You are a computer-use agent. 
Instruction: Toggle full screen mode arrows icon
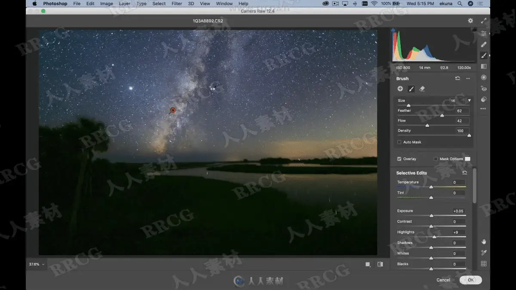click(484, 21)
